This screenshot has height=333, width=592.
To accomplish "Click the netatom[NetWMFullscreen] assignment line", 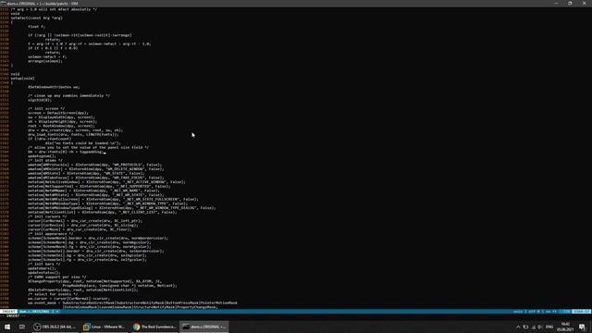I will [113, 199].
